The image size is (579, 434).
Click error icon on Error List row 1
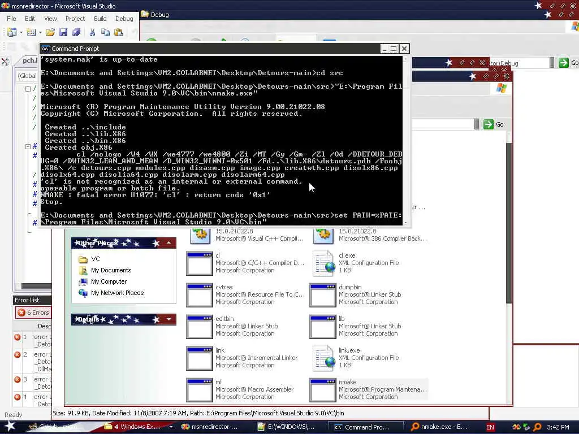[x=18, y=337]
